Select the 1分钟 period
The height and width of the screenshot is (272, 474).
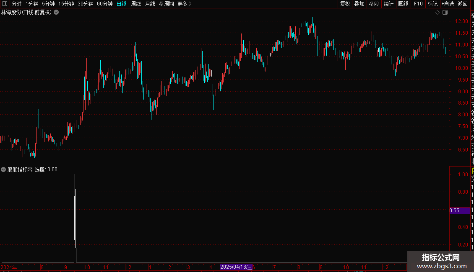(x=32, y=4)
